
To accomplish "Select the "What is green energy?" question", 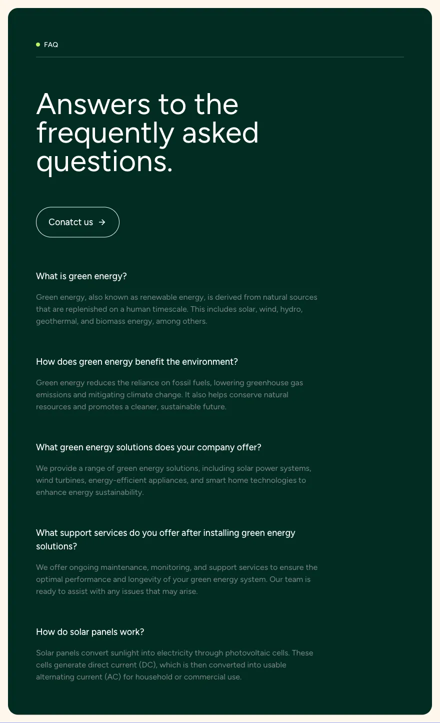I will click(x=81, y=276).
